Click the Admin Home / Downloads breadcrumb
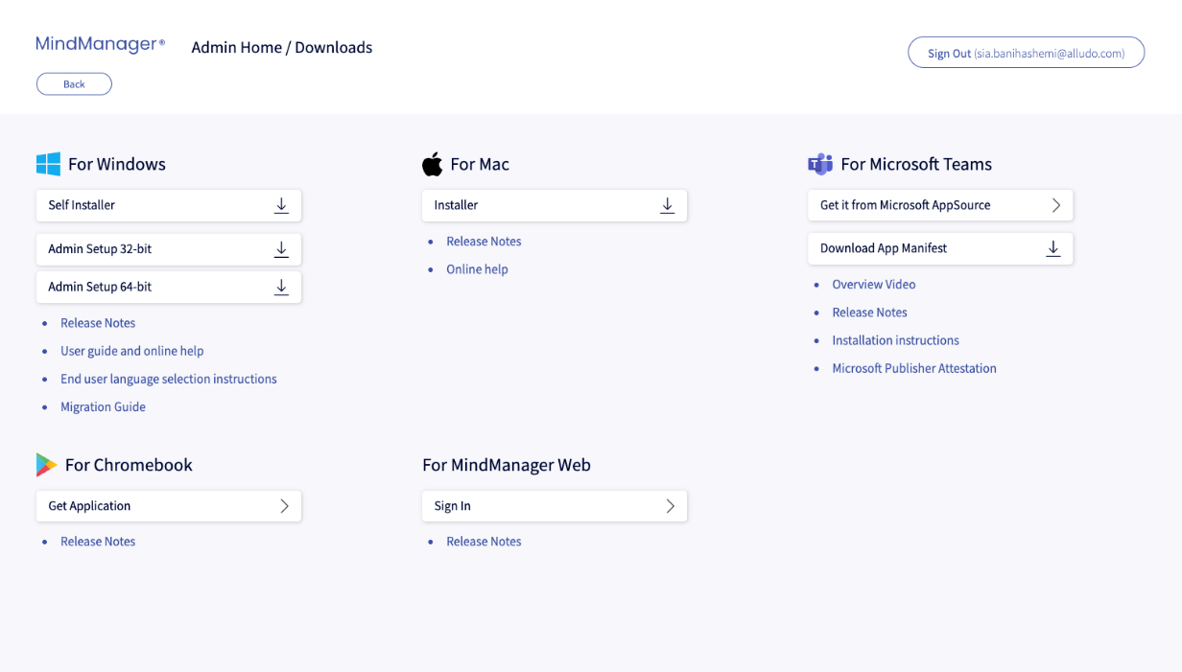This screenshot has width=1182, height=672. click(282, 47)
